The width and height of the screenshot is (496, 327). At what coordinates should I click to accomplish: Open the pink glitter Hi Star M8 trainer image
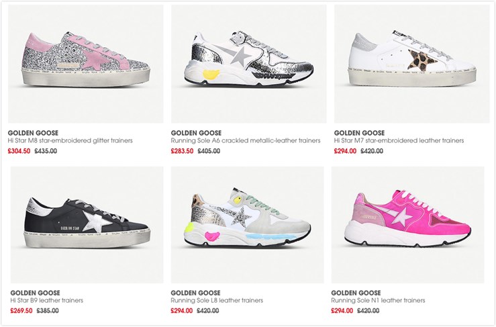pos(86,64)
